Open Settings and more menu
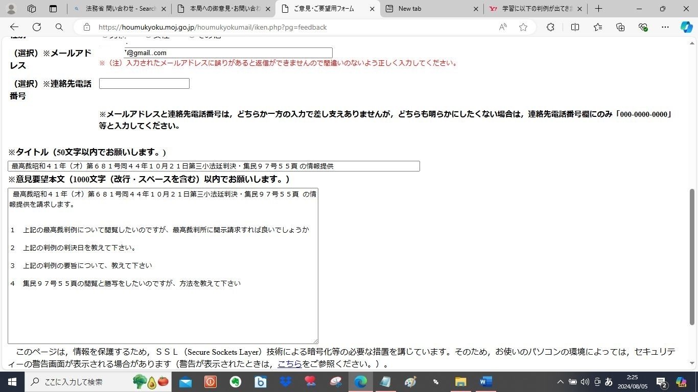 coord(665,27)
